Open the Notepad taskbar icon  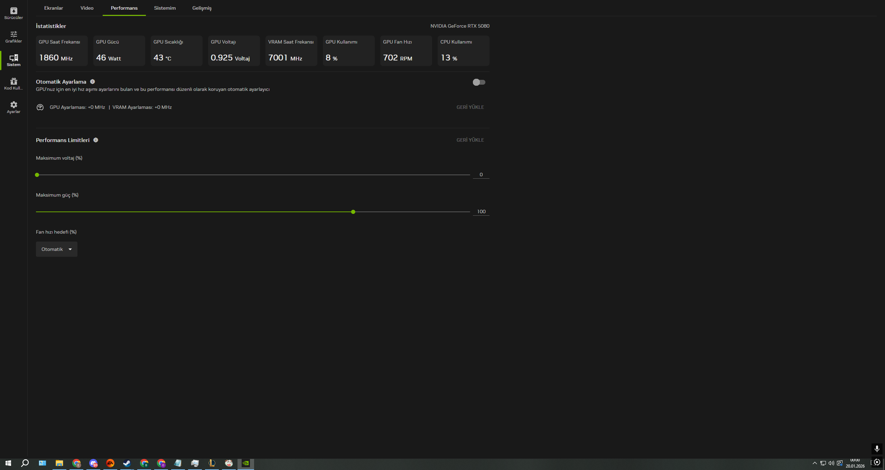(x=178, y=463)
